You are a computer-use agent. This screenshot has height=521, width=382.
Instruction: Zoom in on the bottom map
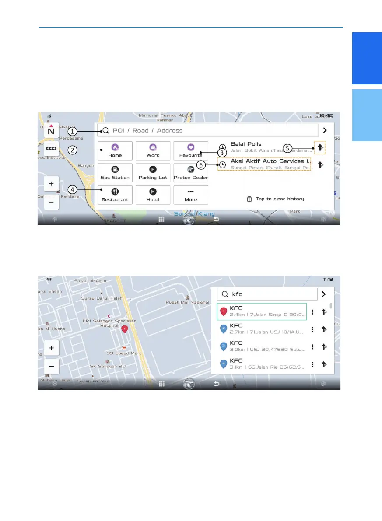click(51, 348)
